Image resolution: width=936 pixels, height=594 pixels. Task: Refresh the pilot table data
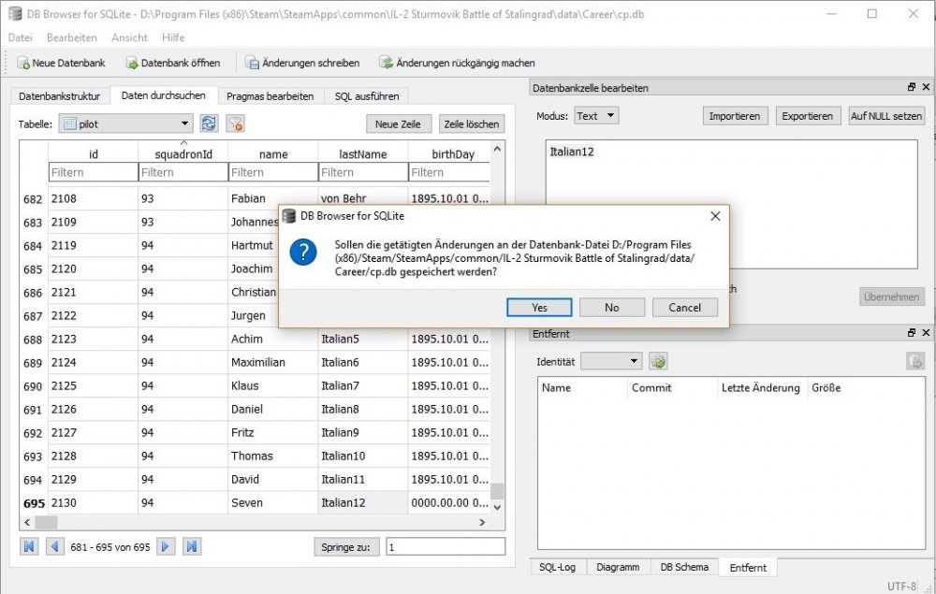[209, 123]
